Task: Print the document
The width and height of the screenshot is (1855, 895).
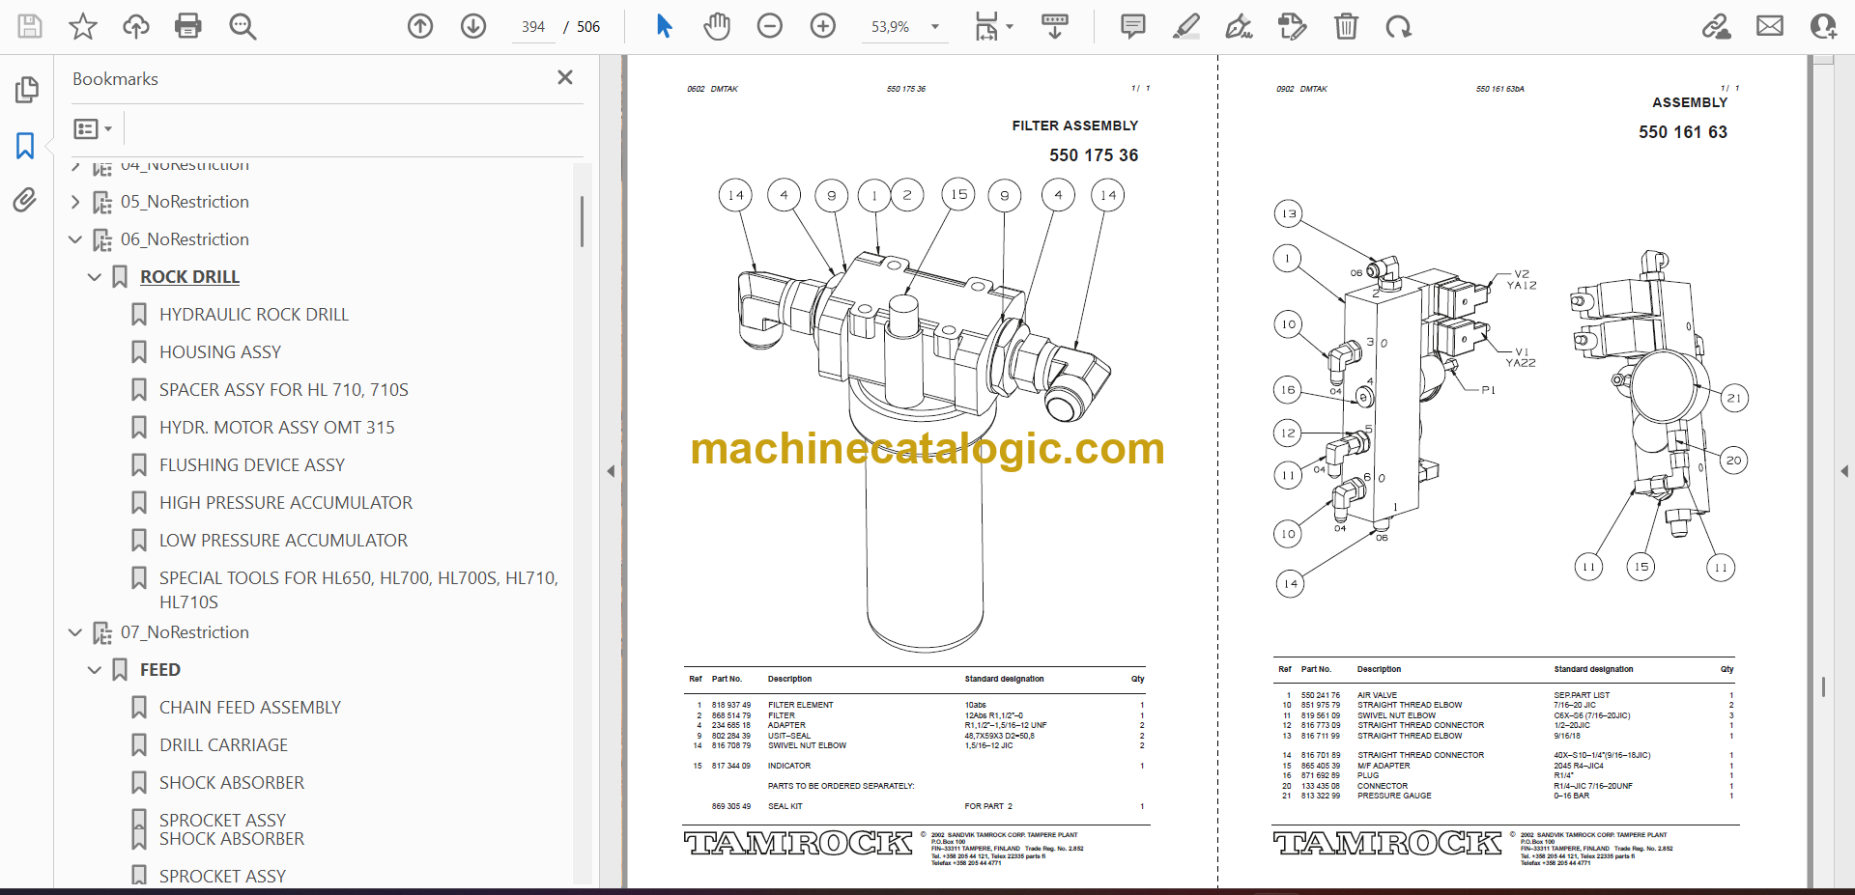Action: [188, 26]
